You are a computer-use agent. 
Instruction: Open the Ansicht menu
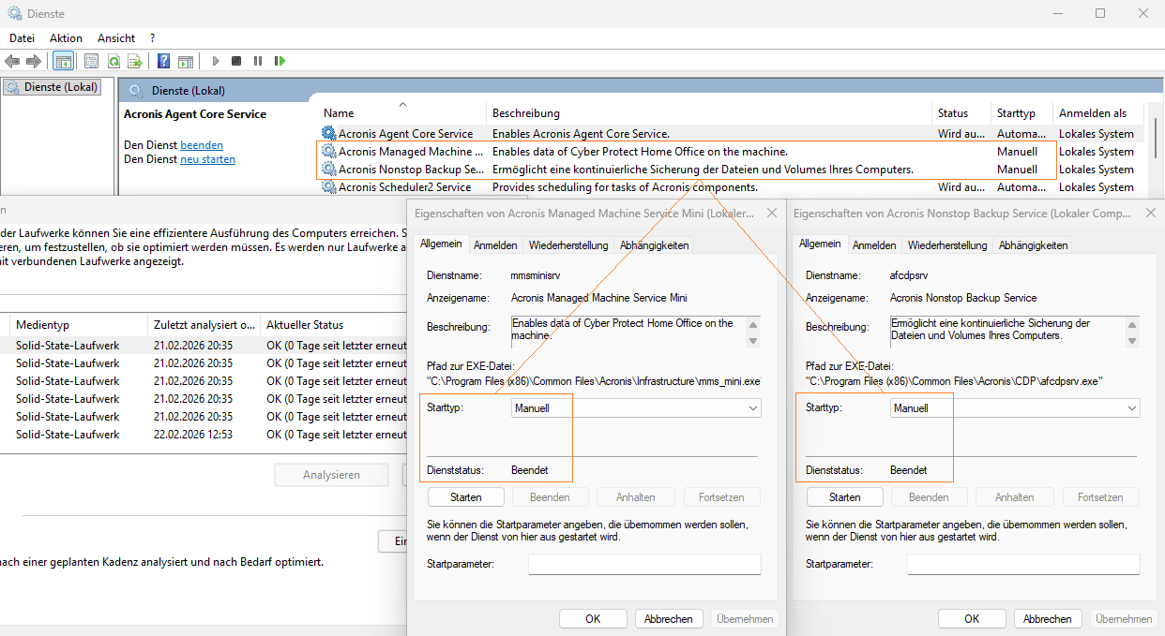pos(116,38)
